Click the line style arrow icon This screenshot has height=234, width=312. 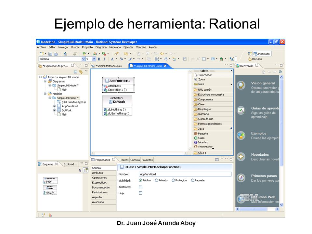click(139, 59)
